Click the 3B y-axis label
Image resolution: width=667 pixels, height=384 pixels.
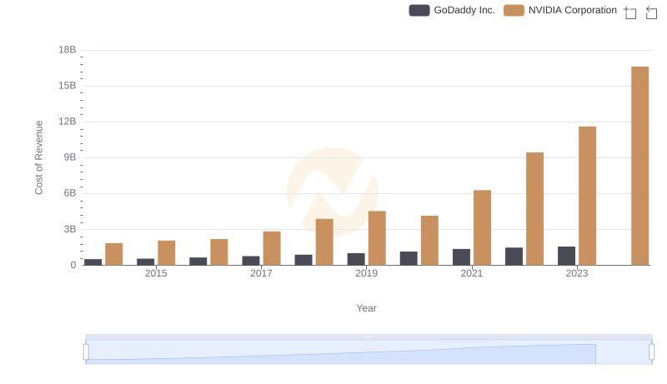pyautogui.click(x=70, y=229)
